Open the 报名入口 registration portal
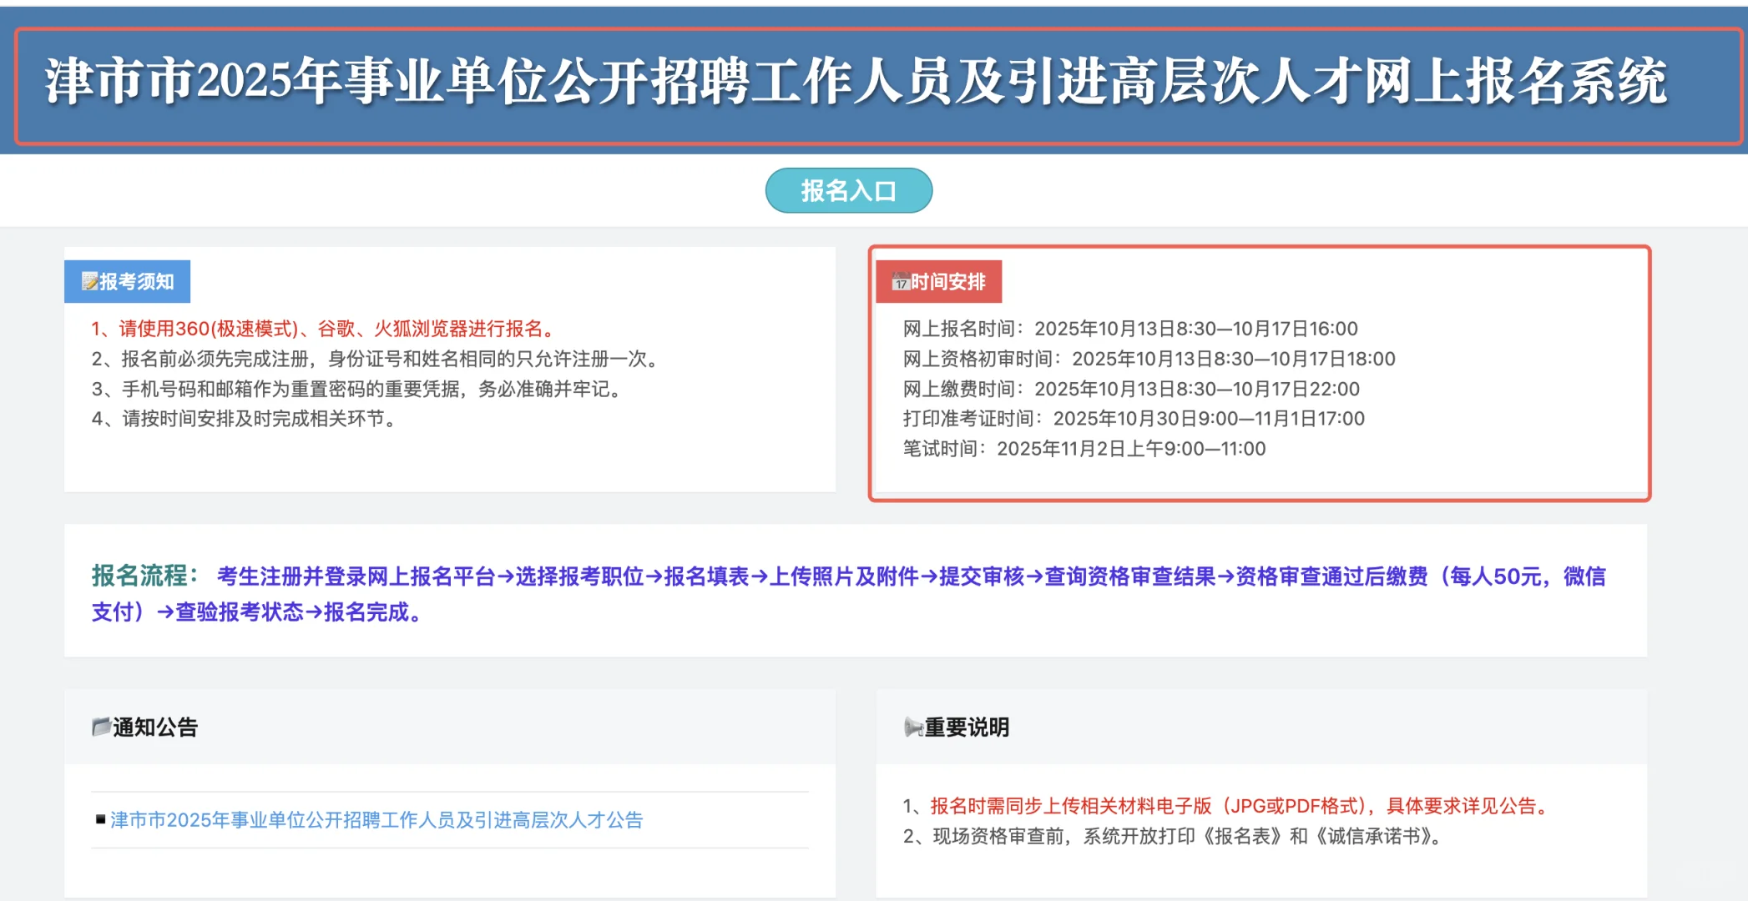The height and width of the screenshot is (901, 1748). click(847, 190)
